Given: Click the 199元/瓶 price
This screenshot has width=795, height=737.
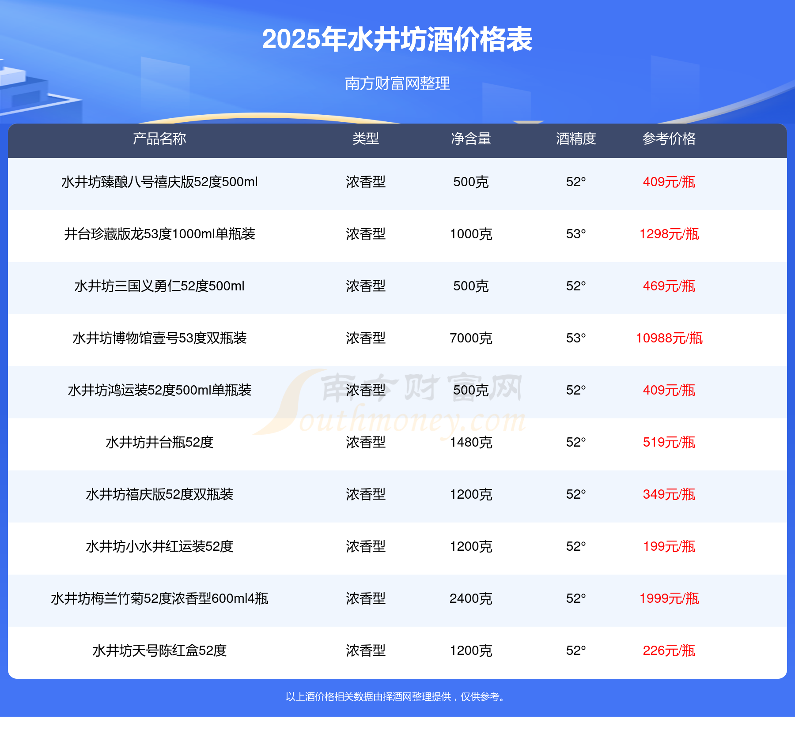Looking at the screenshot, I should pyautogui.click(x=669, y=546).
